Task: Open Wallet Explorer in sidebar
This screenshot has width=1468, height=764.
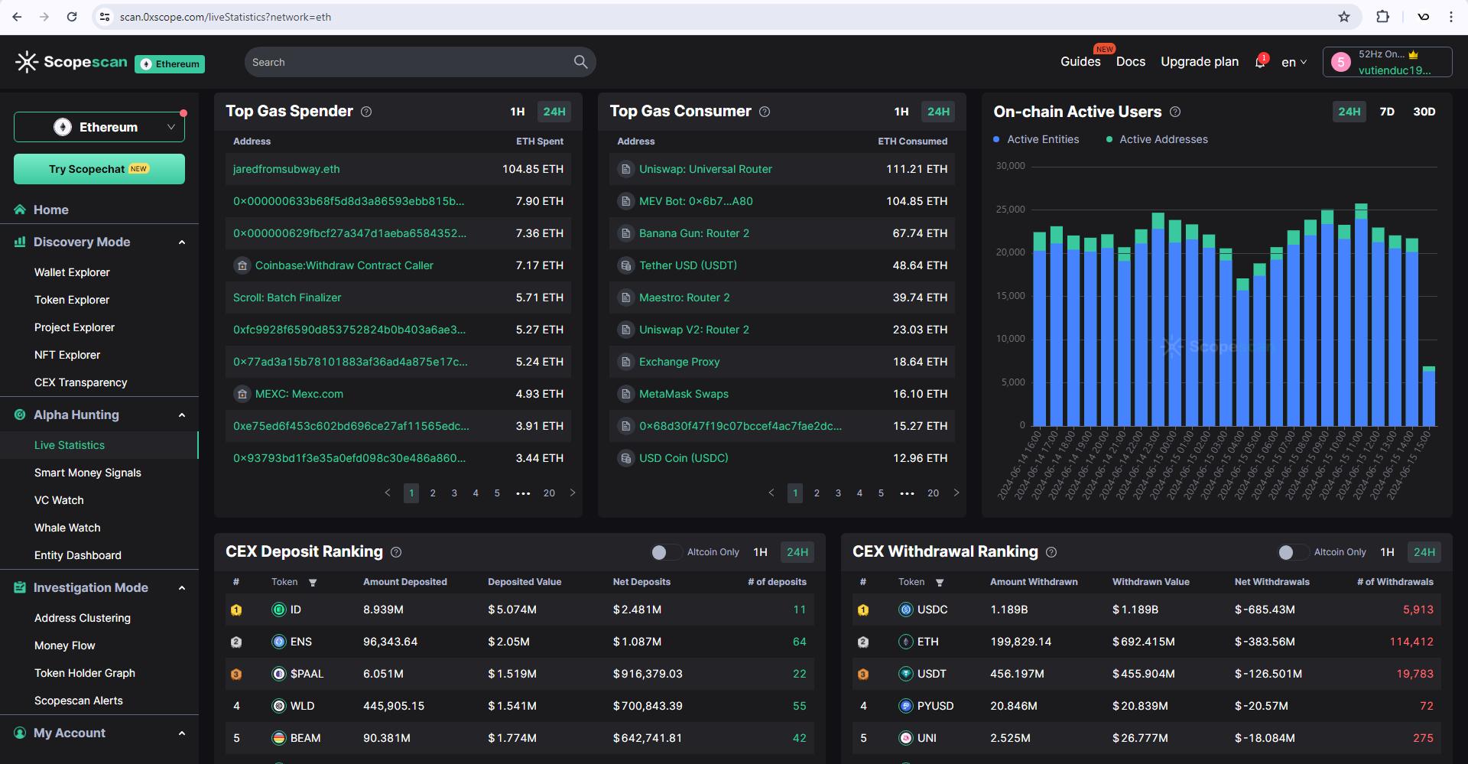Action: (72, 272)
